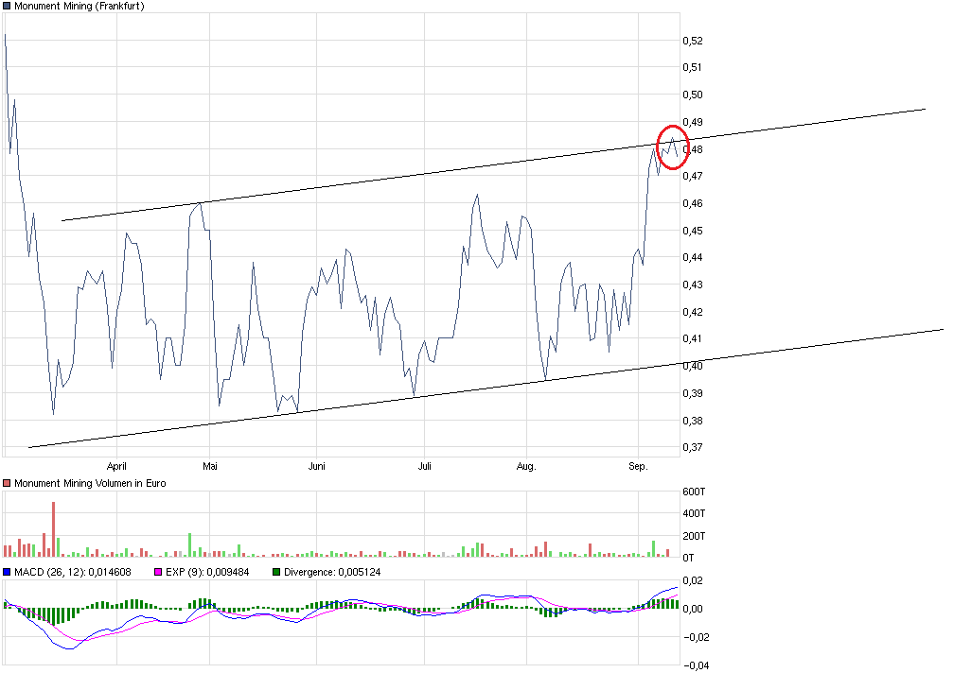Click the Juni label on time axis
Viewport: 954px width, 673px height.
click(316, 467)
